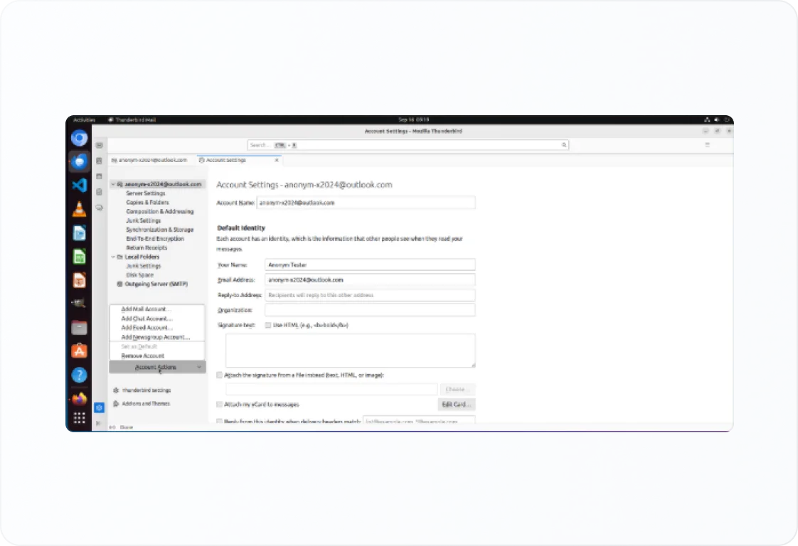Open Server Settings in the account tree

point(146,193)
